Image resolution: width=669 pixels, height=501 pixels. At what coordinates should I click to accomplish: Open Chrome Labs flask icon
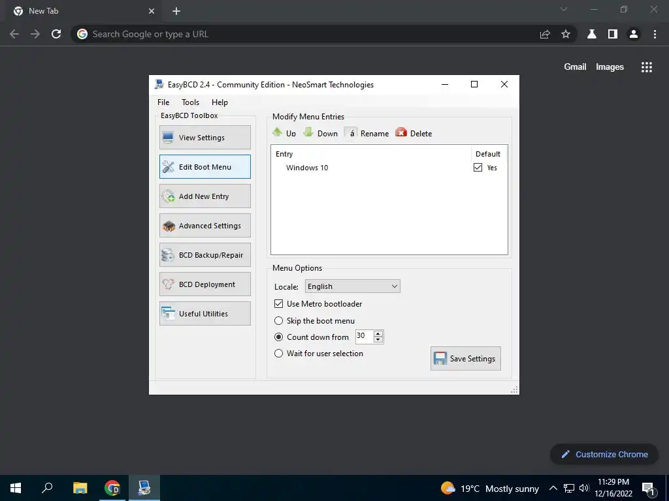point(592,34)
